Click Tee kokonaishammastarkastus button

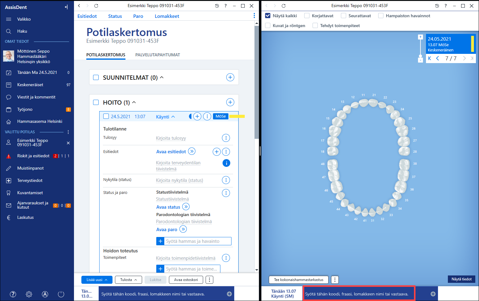(299, 280)
